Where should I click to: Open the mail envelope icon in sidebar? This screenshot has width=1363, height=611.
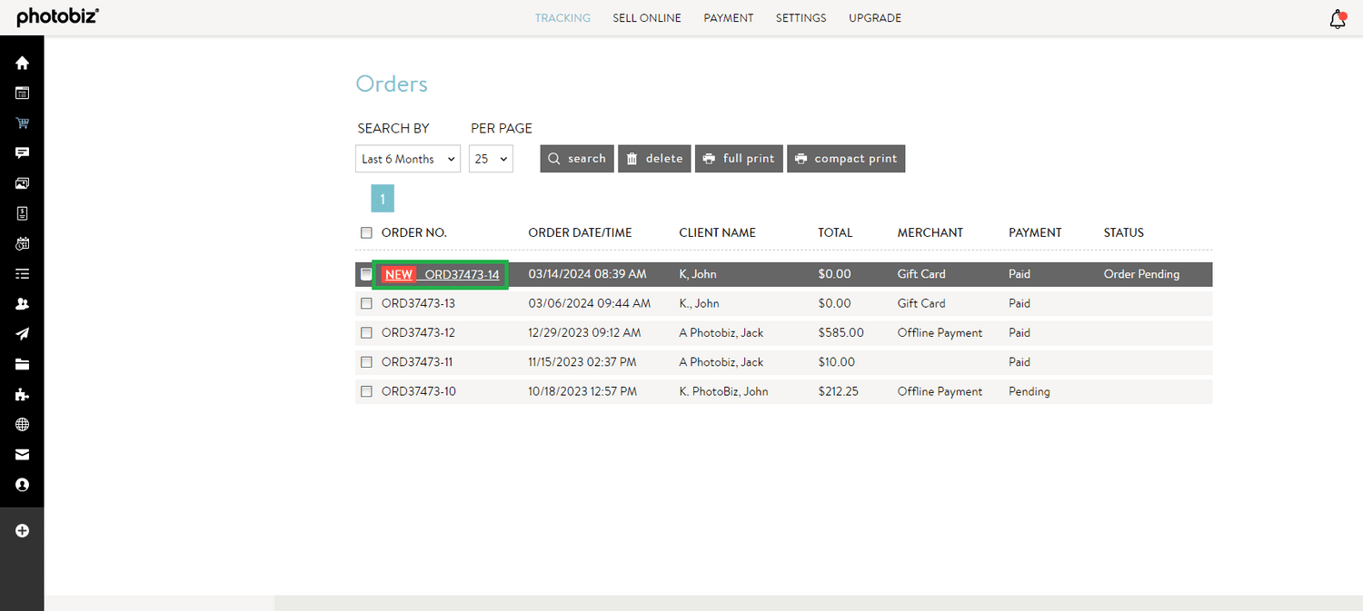(x=22, y=454)
